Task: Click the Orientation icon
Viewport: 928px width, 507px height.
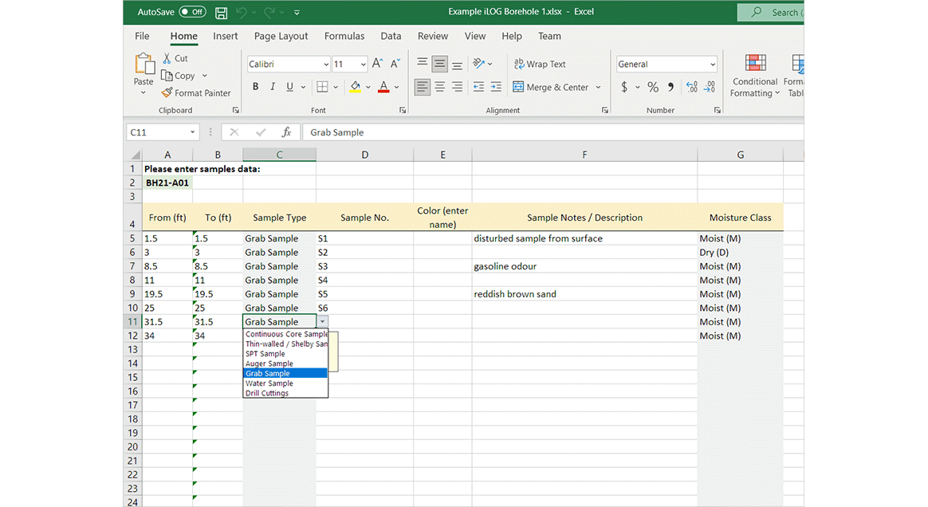Action: (479, 63)
